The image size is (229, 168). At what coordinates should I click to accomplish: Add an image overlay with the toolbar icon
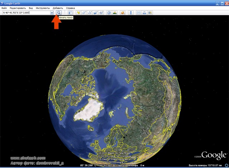click(96, 13)
